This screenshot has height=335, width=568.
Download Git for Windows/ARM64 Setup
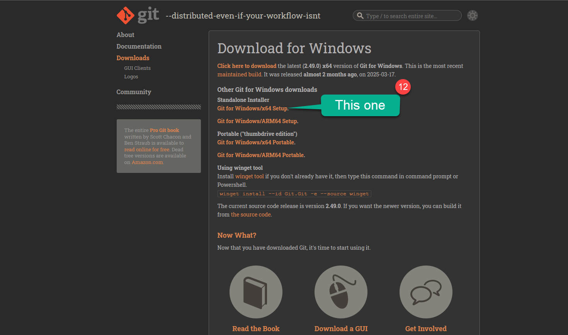click(257, 121)
